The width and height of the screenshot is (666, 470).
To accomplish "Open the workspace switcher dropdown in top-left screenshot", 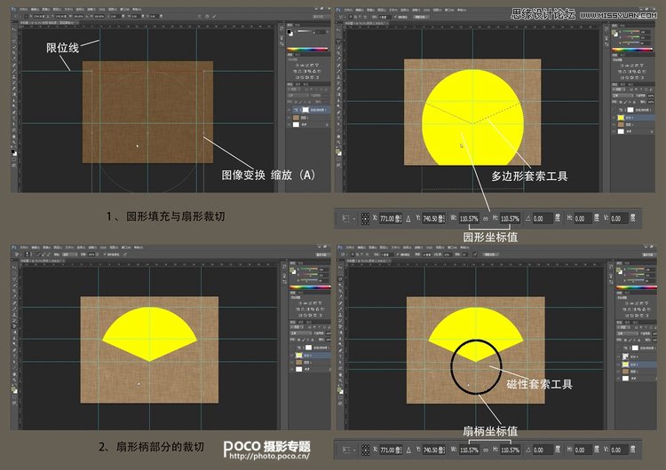I will (x=319, y=16).
